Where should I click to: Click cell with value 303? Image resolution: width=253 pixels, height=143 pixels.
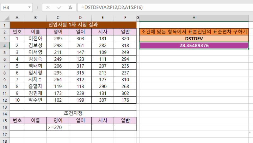(x=80, y=38)
